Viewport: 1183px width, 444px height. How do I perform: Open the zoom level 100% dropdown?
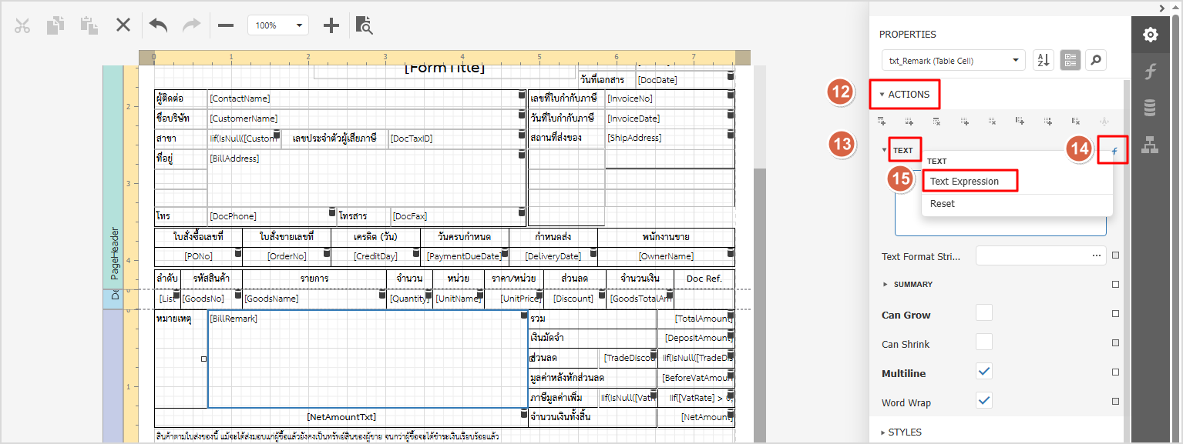278,25
